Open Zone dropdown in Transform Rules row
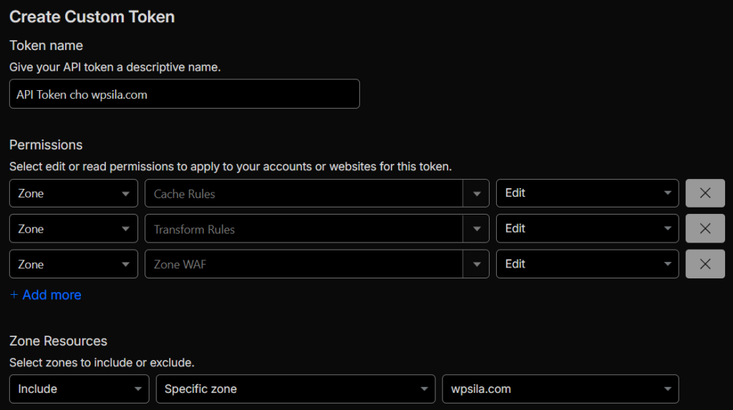This screenshot has width=733, height=410. click(74, 228)
